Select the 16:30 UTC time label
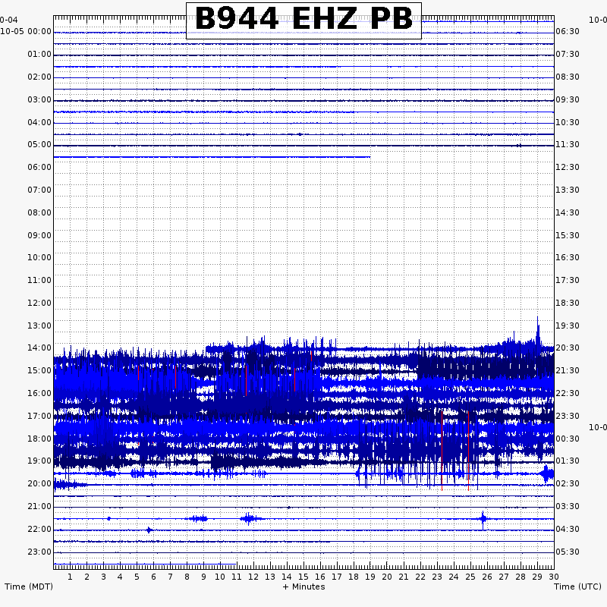607x607 pixels. [x=568, y=257]
